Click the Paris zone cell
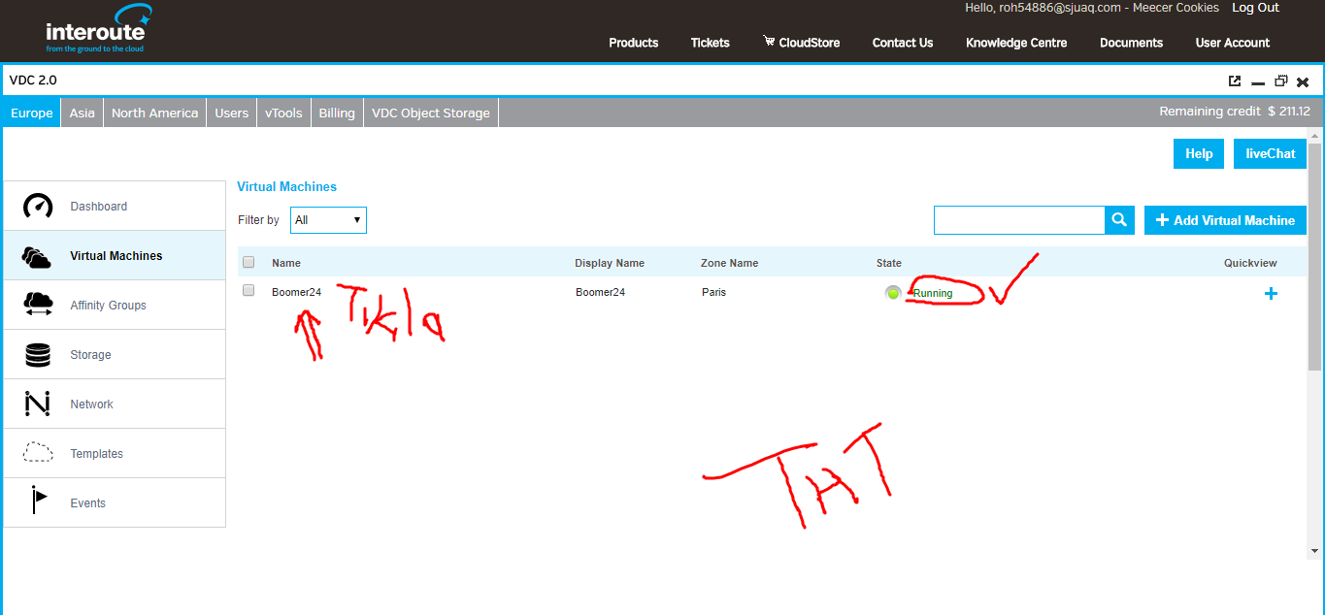1325x615 pixels. pyautogui.click(x=713, y=292)
